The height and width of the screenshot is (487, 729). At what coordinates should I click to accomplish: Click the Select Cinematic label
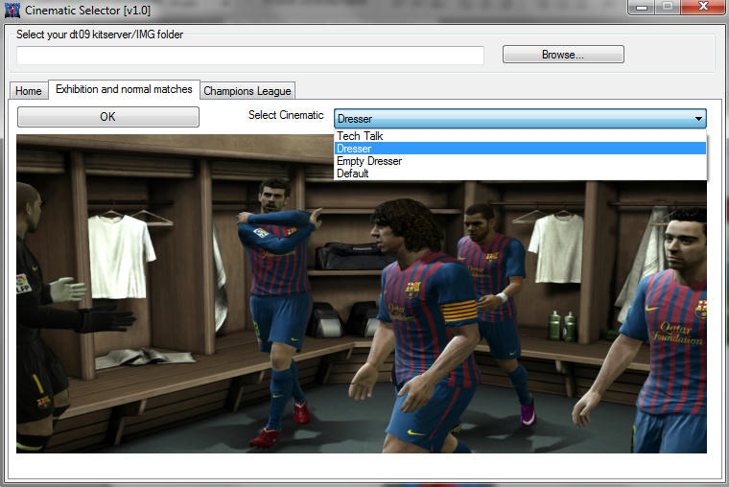286,116
